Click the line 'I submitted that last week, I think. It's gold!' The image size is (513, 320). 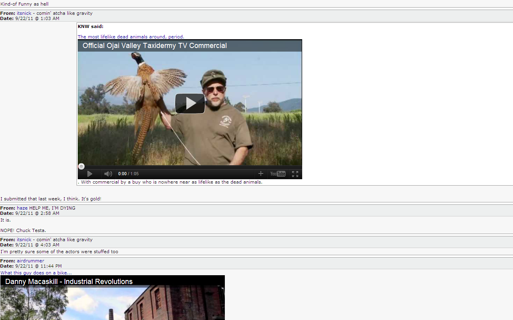coord(51,199)
